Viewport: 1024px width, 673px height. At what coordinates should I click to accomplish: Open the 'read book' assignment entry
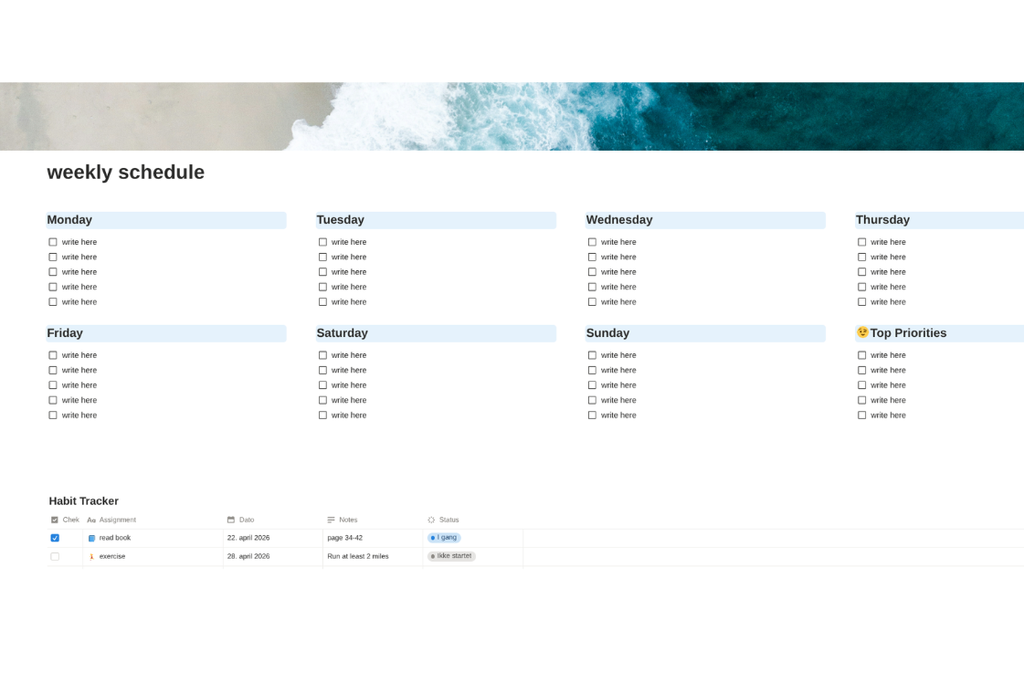tap(115, 538)
